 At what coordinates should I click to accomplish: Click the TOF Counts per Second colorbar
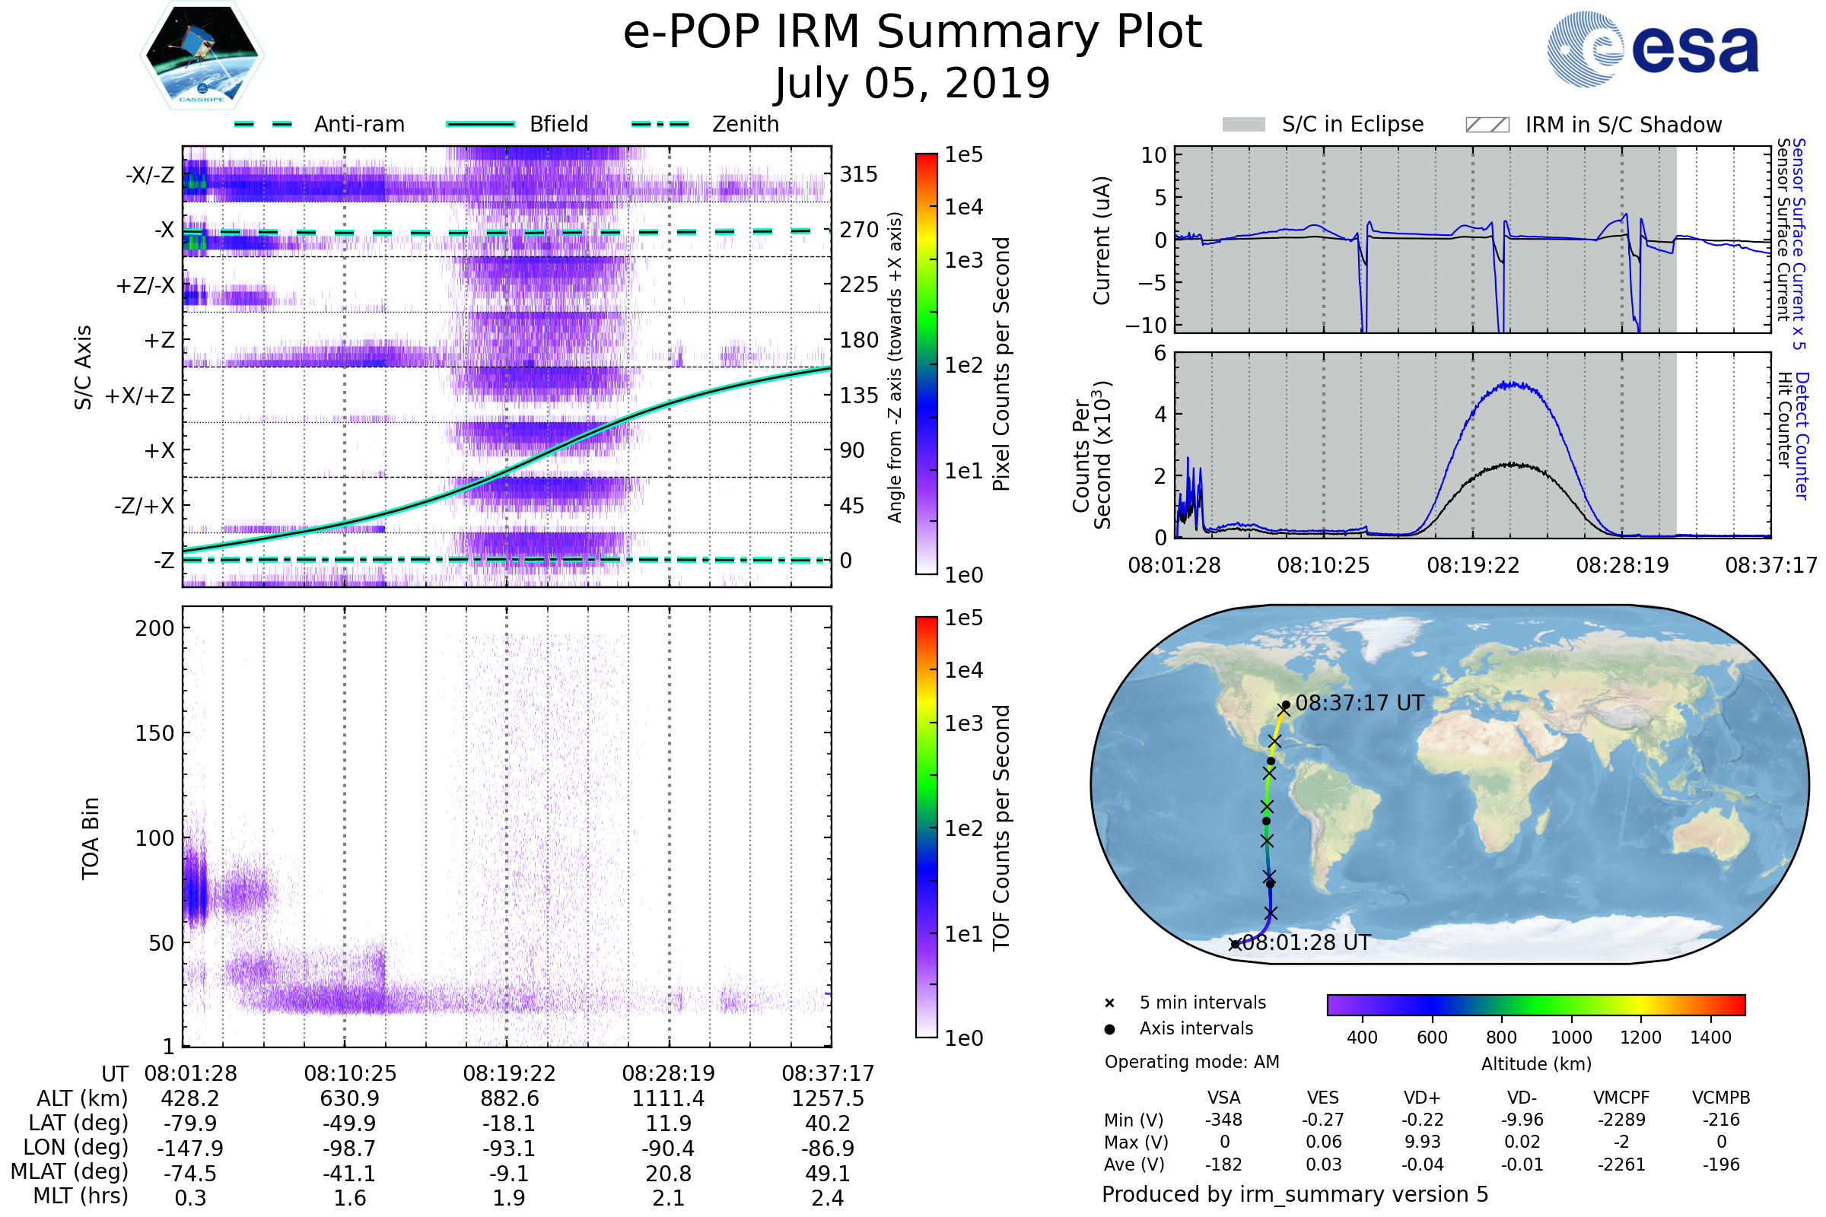(926, 828)
